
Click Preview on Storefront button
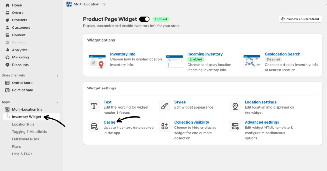click(x=300, y=19)
